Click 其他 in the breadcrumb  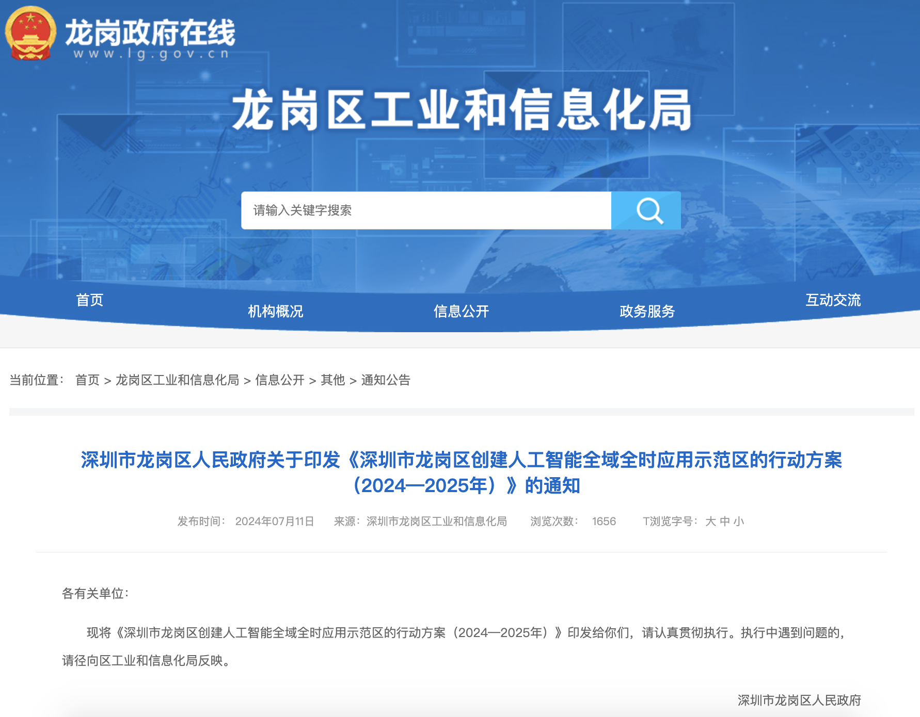333,380
